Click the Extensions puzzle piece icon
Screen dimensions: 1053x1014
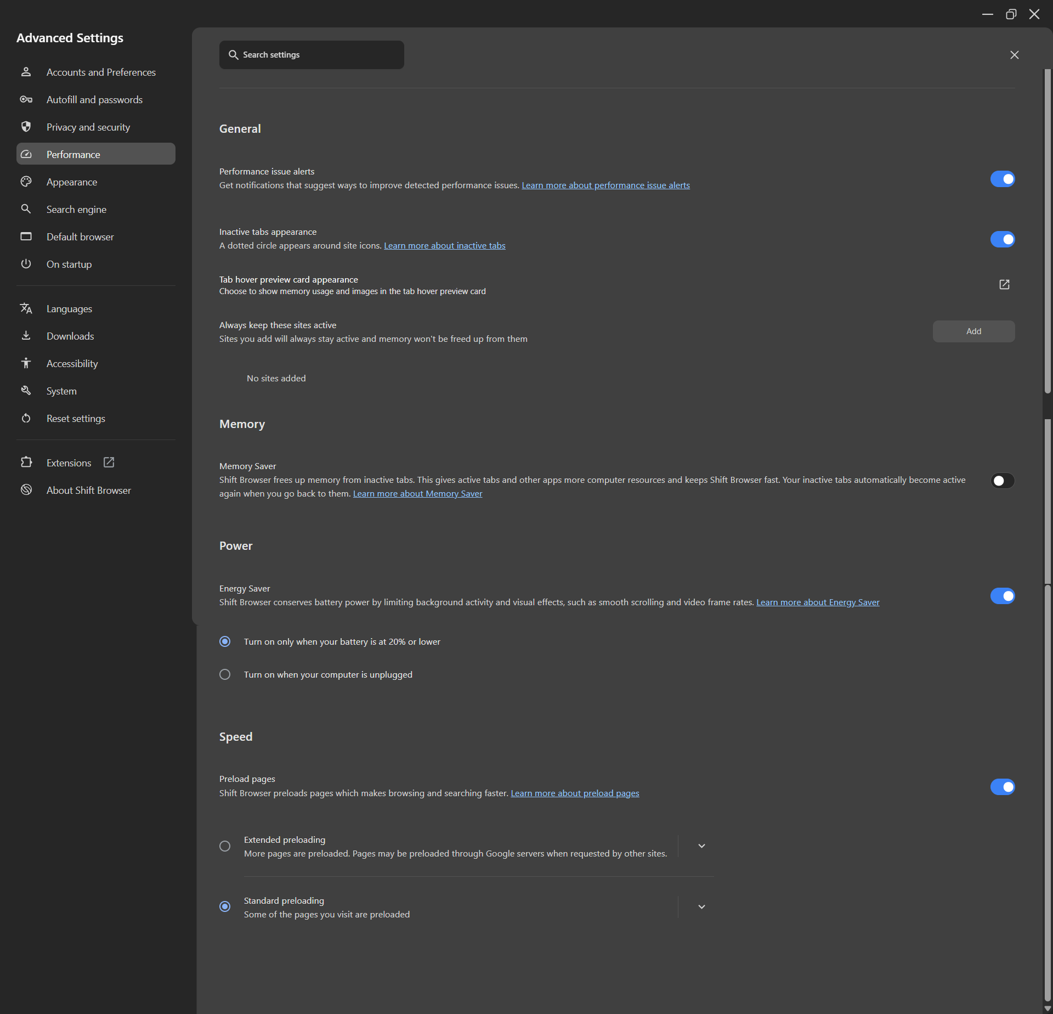click(26, 463)
